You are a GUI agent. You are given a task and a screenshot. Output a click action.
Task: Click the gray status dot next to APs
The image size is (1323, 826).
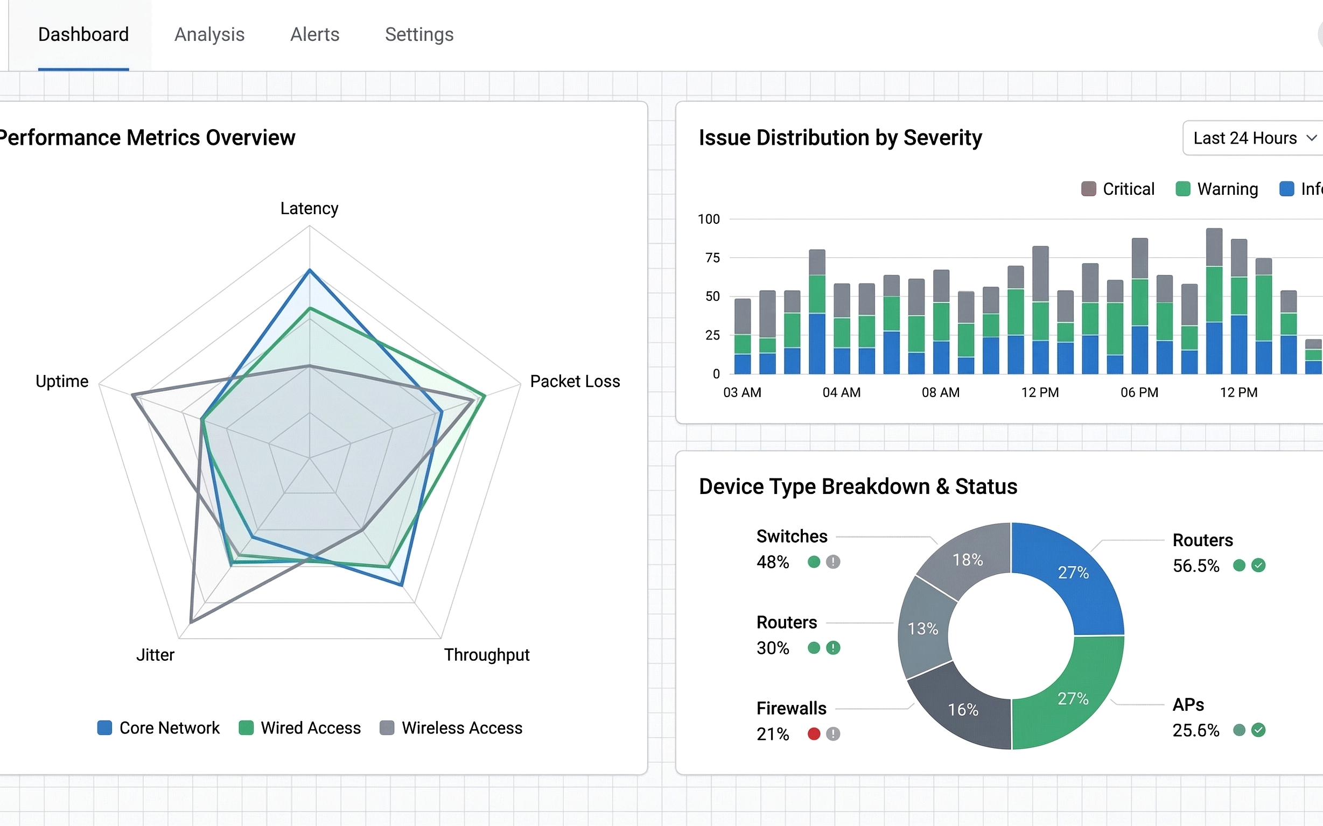pos(1239,730)
